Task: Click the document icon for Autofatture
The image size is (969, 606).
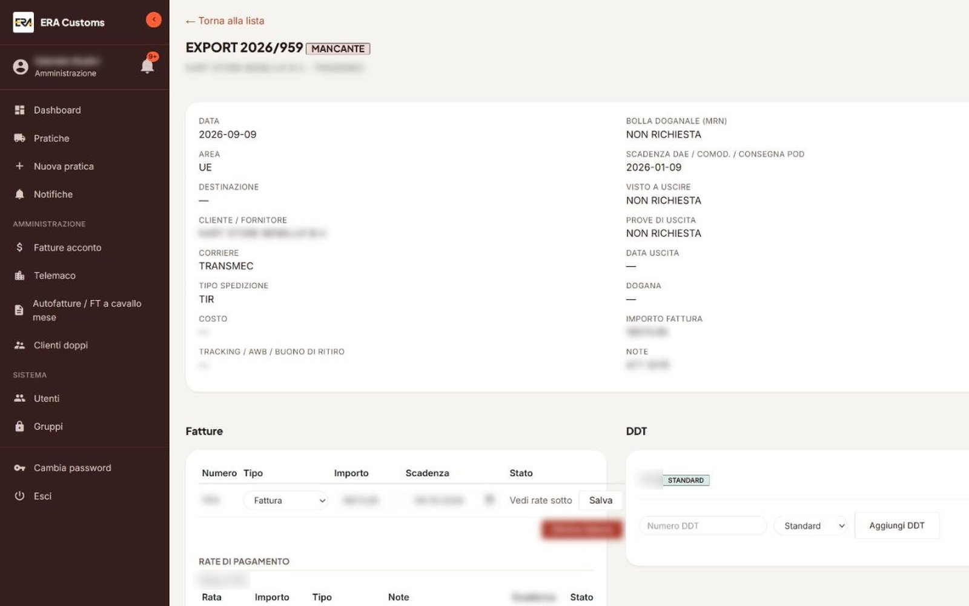Action: point(19,310)
